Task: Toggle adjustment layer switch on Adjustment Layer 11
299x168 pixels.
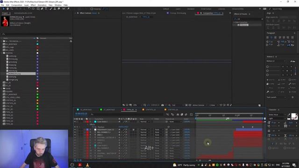Action: click(133, 130)
